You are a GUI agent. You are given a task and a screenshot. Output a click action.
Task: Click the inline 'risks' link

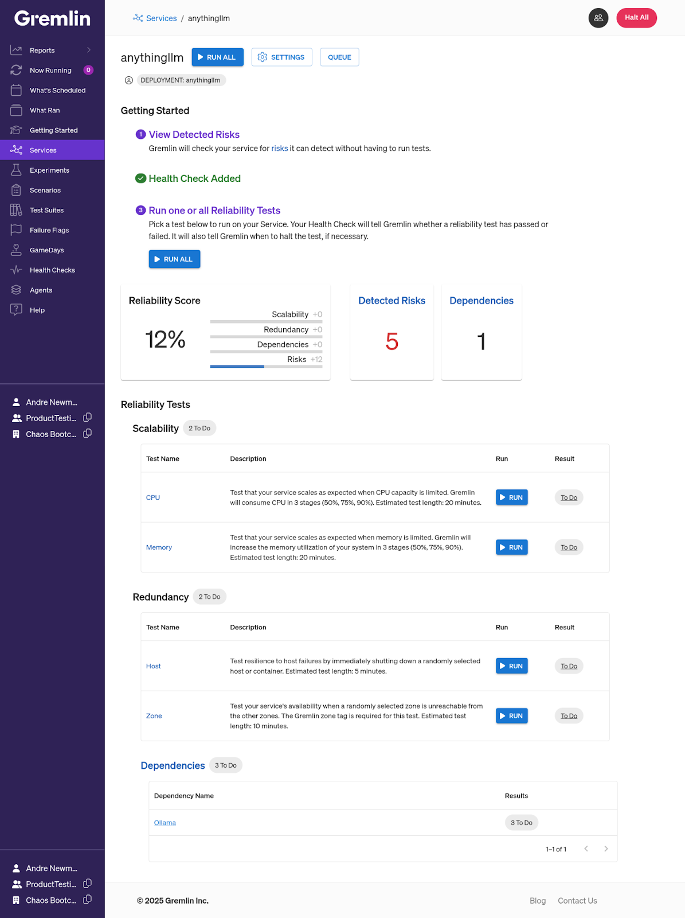point(280,149)
